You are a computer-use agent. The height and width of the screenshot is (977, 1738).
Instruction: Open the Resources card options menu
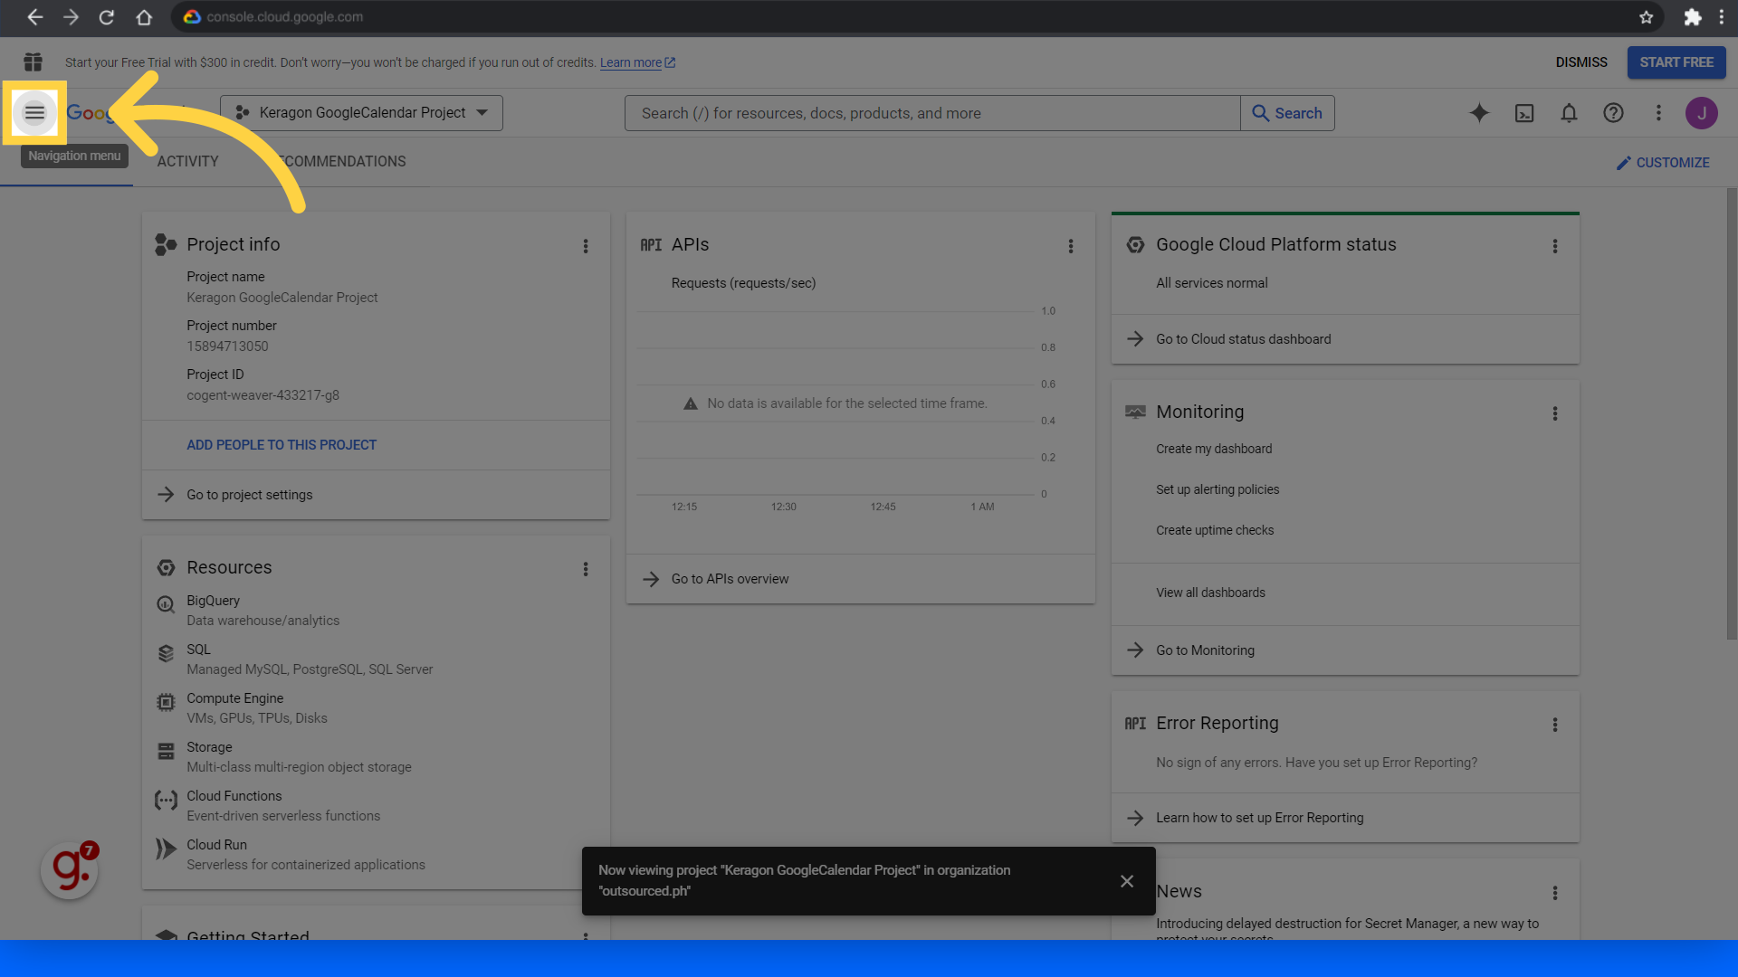[x=586, y=569]
